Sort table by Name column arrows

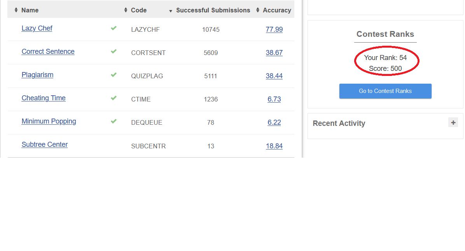pyautogui.click(x=16, y=10)
